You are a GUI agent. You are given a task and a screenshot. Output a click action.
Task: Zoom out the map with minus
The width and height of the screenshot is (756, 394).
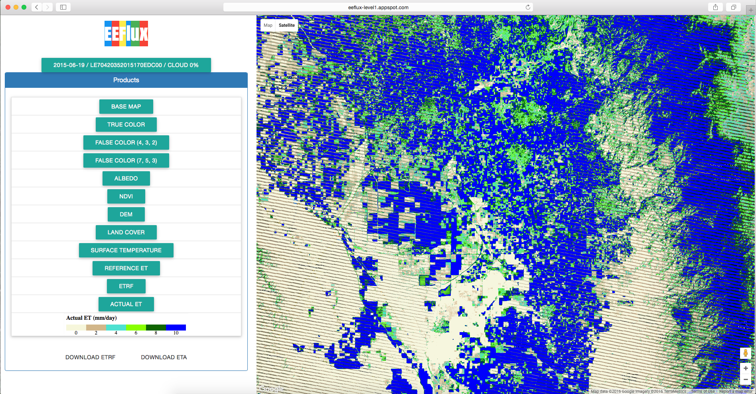click(x=745, y=379)
